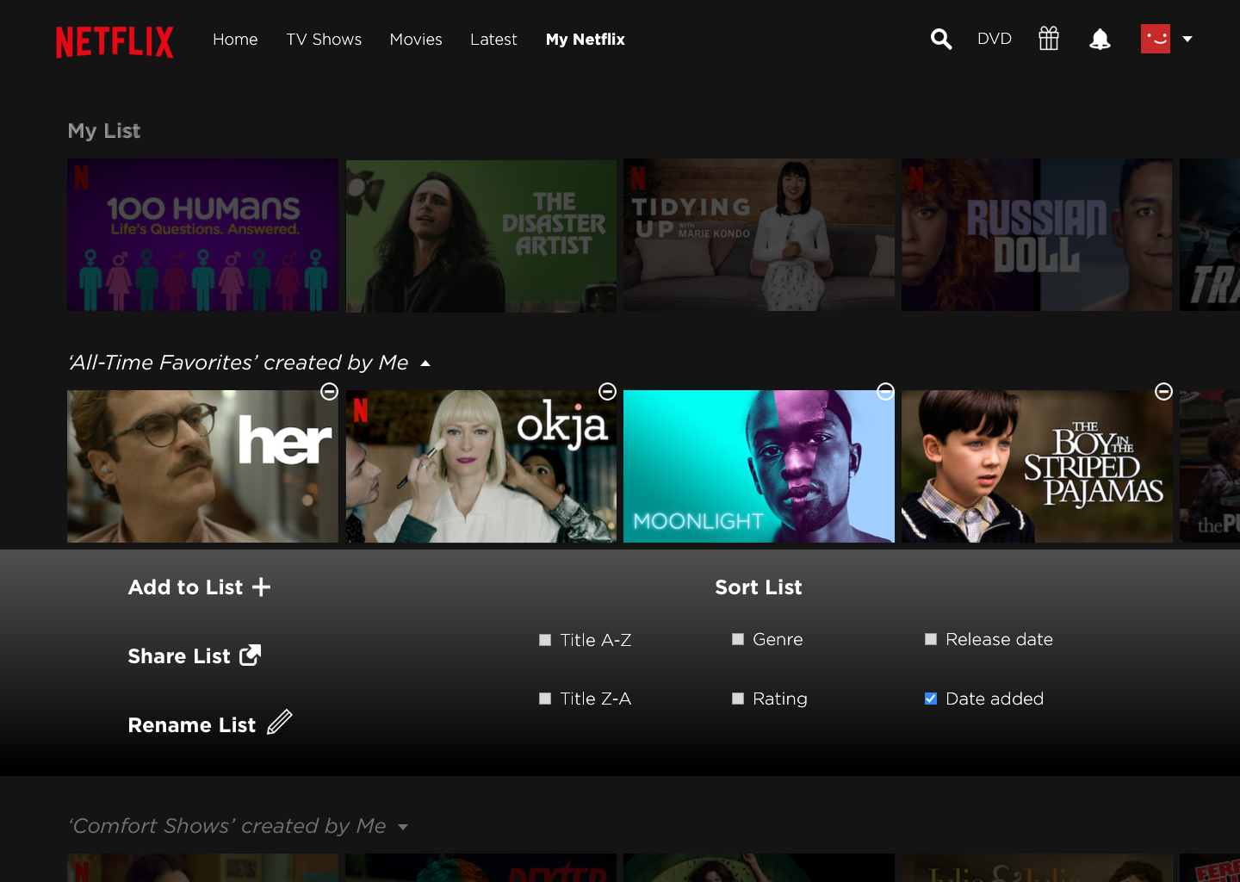This screenshot has width=1240, height=882.
Task: Open the 'her' movie thumbnail
Action: pyautogui.click(x=203, y=466)
